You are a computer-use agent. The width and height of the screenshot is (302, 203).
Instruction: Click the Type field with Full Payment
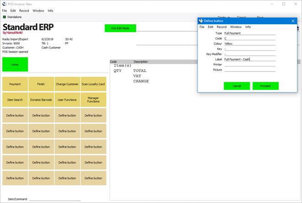tap(250, 33)
